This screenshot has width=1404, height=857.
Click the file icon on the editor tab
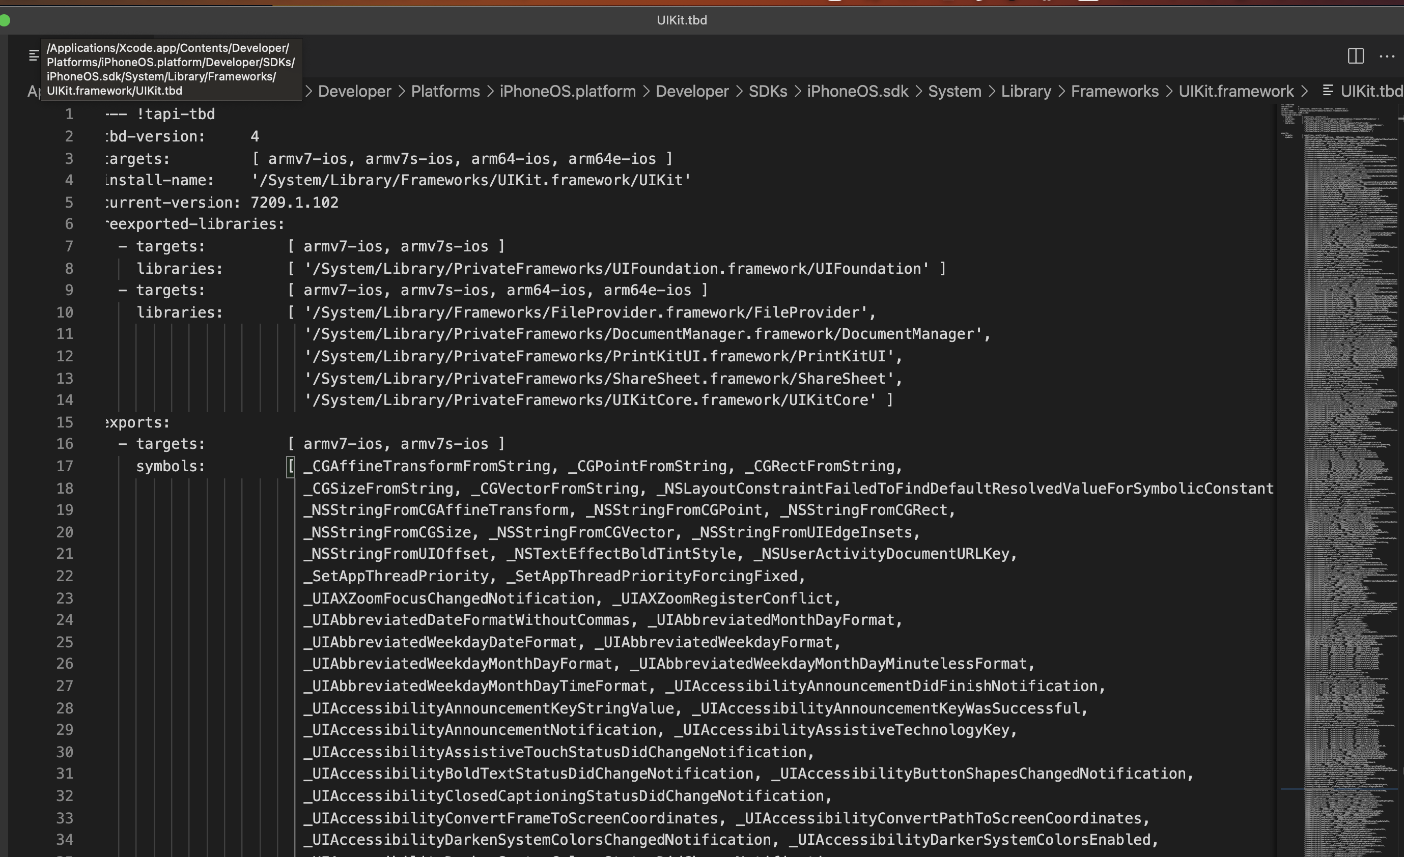[34, 55]
